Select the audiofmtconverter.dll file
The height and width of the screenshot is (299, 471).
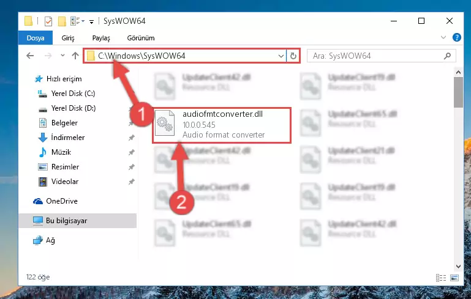click(222, 125)
